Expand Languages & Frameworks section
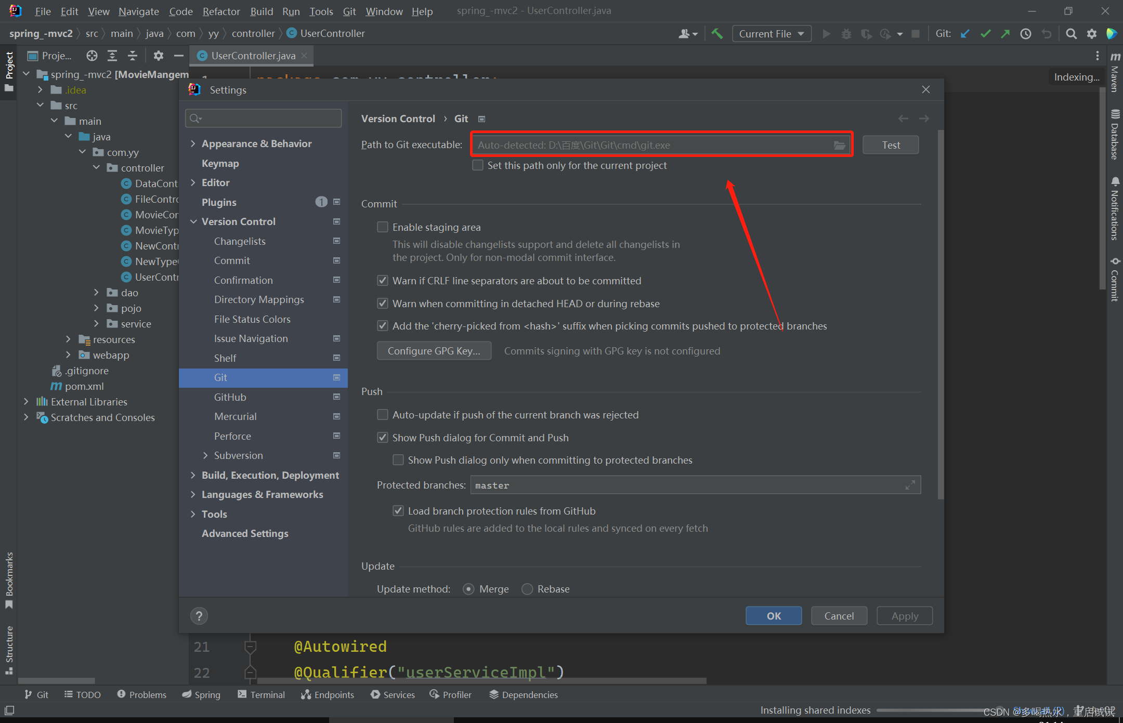 193,494
